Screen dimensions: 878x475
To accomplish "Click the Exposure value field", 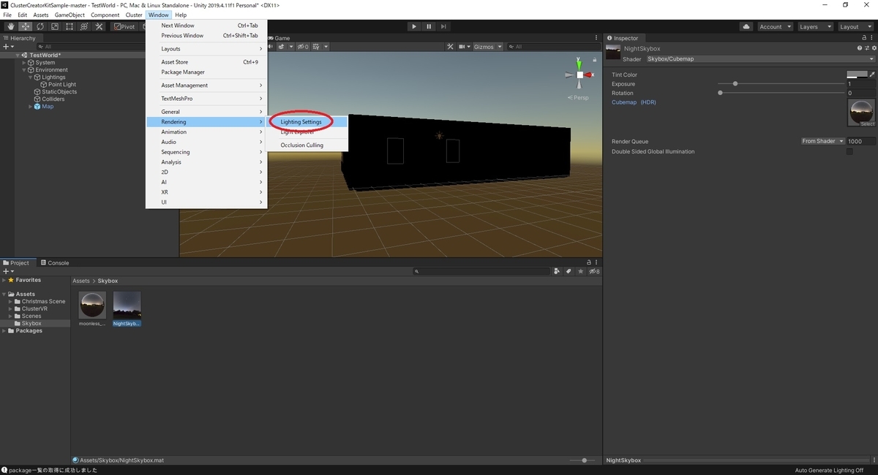I will [x=860, y=84].
